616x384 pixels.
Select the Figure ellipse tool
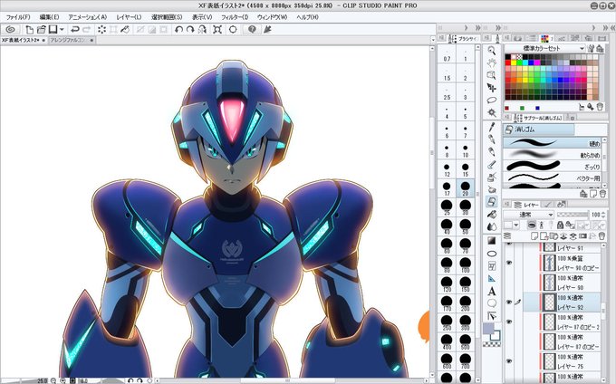click(492, 254)
